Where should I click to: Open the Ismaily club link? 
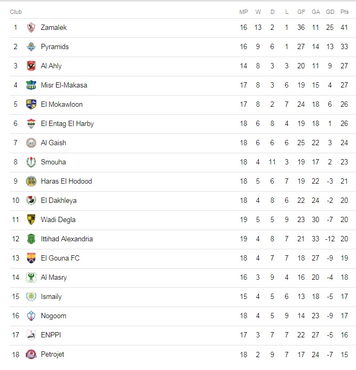point(51,297)
